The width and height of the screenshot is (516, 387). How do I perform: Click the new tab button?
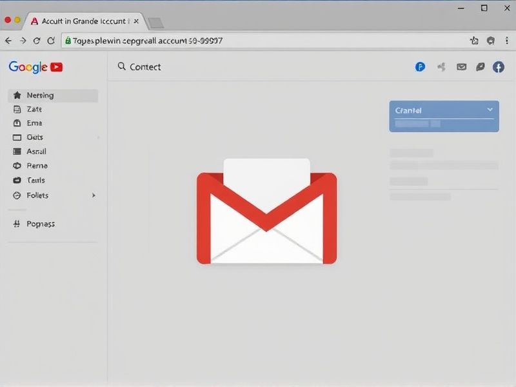(155, 23)
